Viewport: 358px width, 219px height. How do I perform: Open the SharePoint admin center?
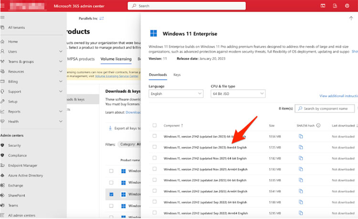pyautogui.click(x=17, y=195)
